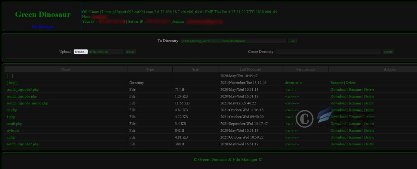Download search_zipcode2.php
The width and height of the screenshot is (417, 169).
coord(338,144)
